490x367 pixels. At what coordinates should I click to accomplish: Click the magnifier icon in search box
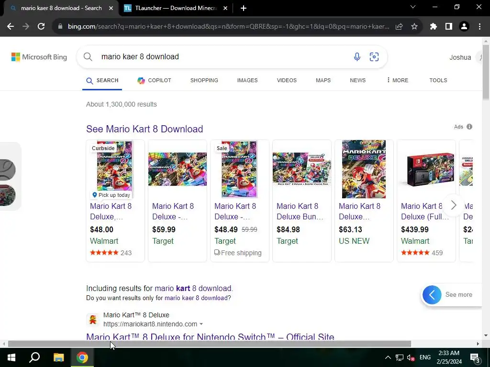tap(88, 57)
